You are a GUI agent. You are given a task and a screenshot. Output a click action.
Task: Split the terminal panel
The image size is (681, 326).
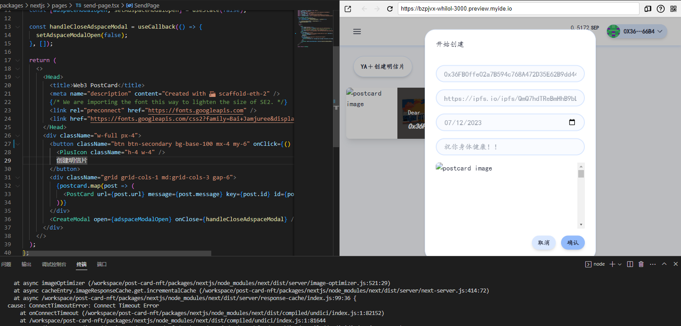pyautogui.click(x=630, y=264)
